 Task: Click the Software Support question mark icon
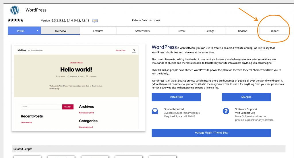226,111
